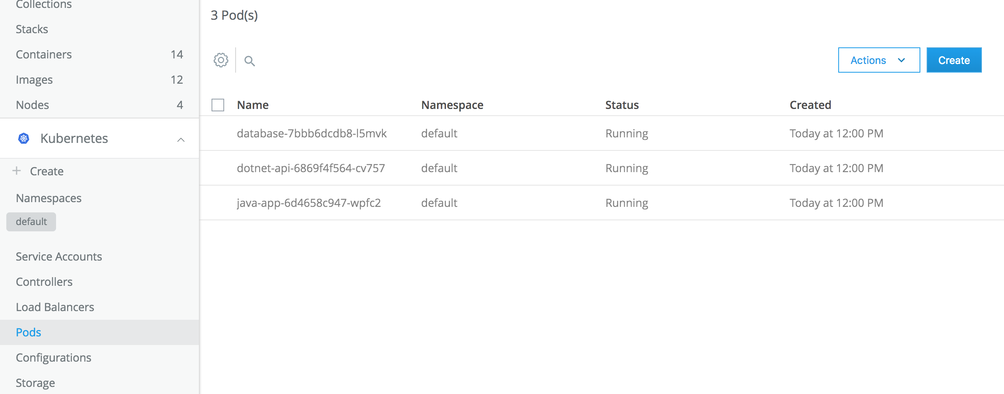The height and width of the screenshot is (394, 1004).
Task: Click the Nodes count 4
Action: click(180, 105)
